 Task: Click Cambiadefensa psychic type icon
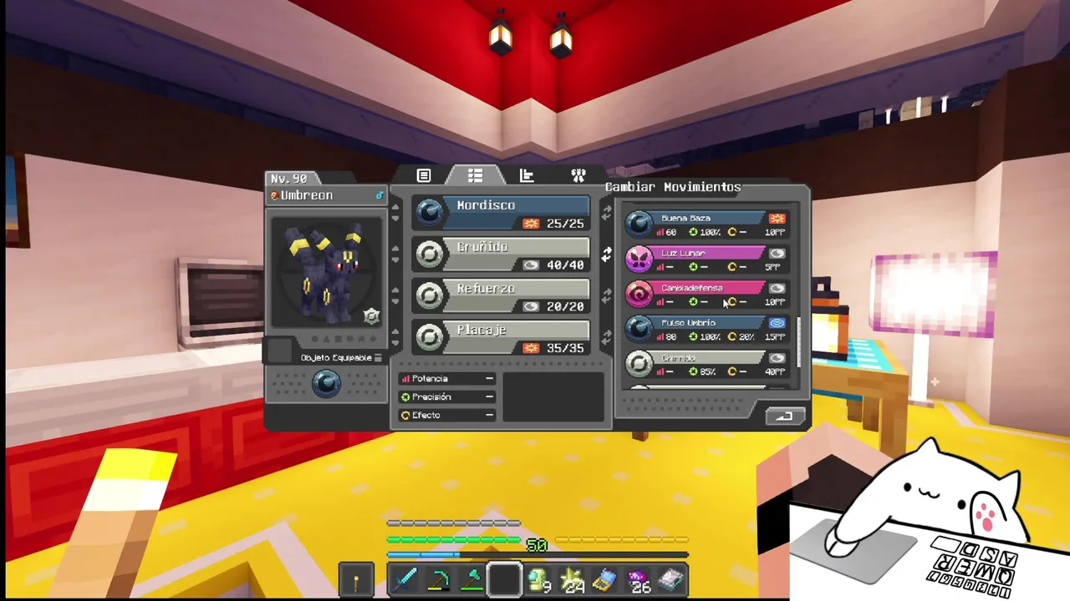point(639,294)
